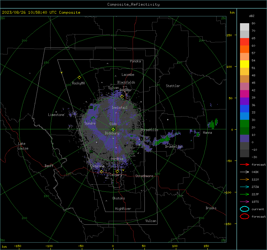
Task: Click the red forecast ellipse in legend
Action: click(244, 216)
